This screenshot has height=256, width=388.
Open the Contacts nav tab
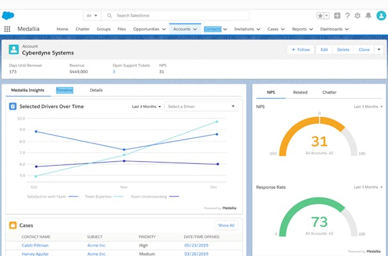[212, 29]
